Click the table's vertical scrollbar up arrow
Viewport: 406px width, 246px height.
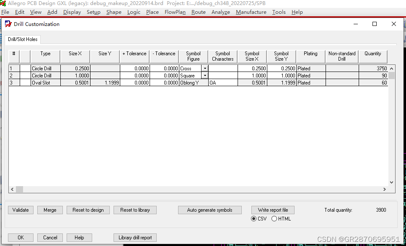(x=391, y=69)
